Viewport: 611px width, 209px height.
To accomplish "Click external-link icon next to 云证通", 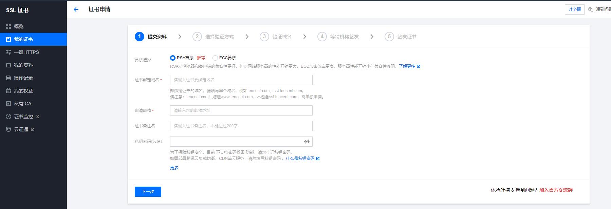I will [33, 129].
